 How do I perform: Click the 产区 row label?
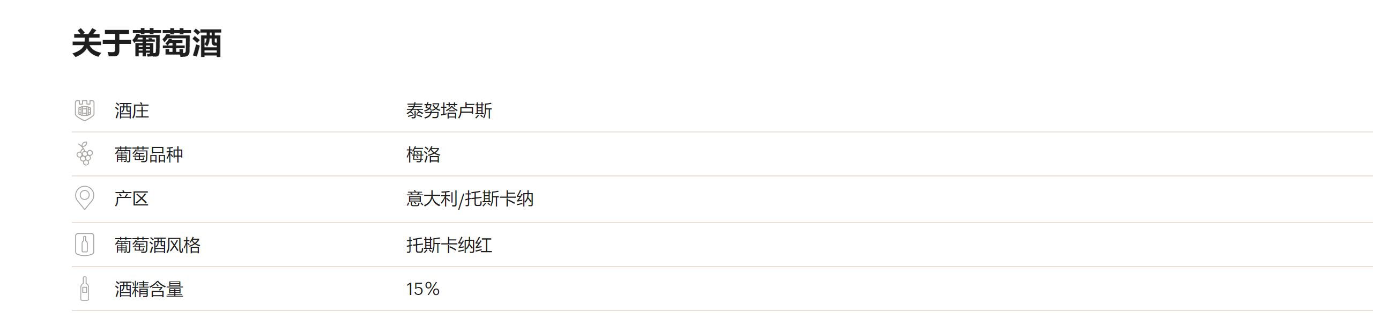click(x=131, y=198)
